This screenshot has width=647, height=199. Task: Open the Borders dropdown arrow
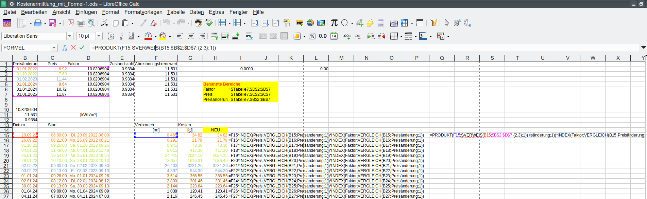[401, 36]
